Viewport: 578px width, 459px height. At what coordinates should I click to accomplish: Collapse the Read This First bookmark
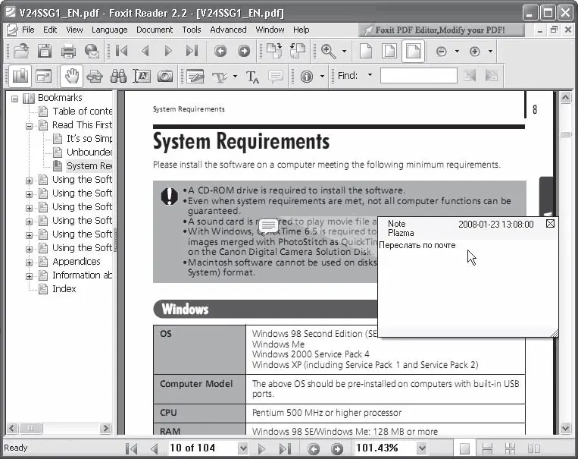pos(30,125)
